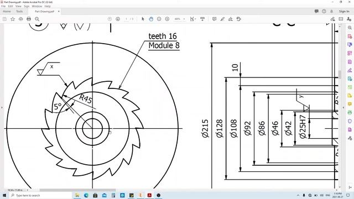Switch to the Home tab
Image resolution: width=354 pixels, height=199 pixels.
[x=7, y=11]
